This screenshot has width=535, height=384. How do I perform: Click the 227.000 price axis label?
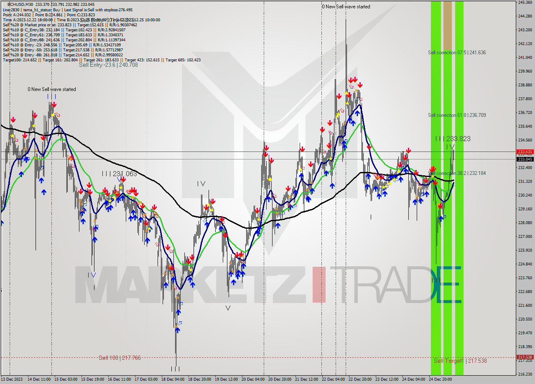(525, 236)
